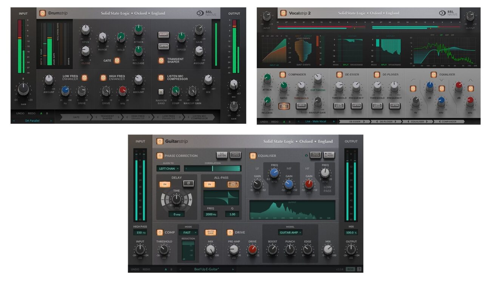
Task: Select De-Esser in Vocalstrip process order
Action: click(354, 122)
